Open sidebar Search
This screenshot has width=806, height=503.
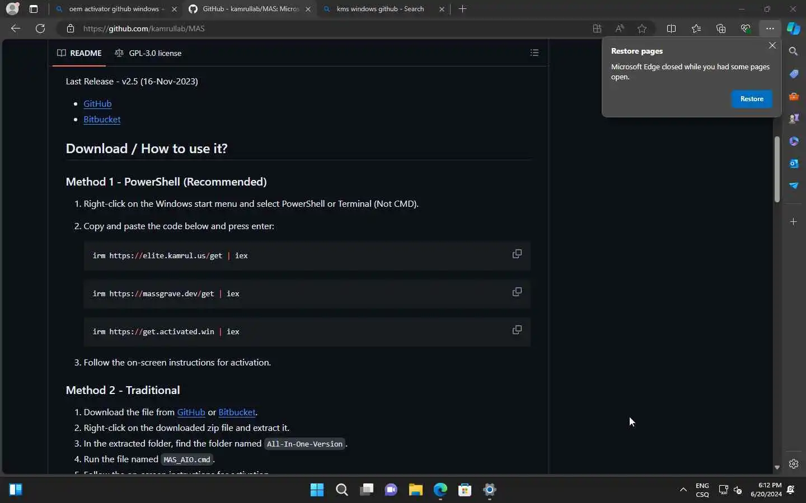pyautogui.click(x=794, y=51)
